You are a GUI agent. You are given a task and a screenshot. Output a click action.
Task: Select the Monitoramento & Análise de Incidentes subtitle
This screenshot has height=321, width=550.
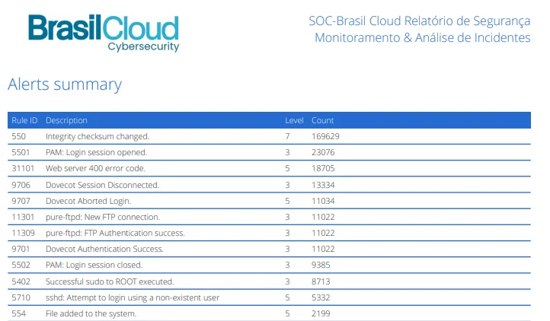tap(422, 38)
